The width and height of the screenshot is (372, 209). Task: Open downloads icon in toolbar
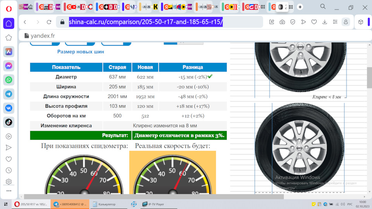pyautogui.click(x=325, y=22)
